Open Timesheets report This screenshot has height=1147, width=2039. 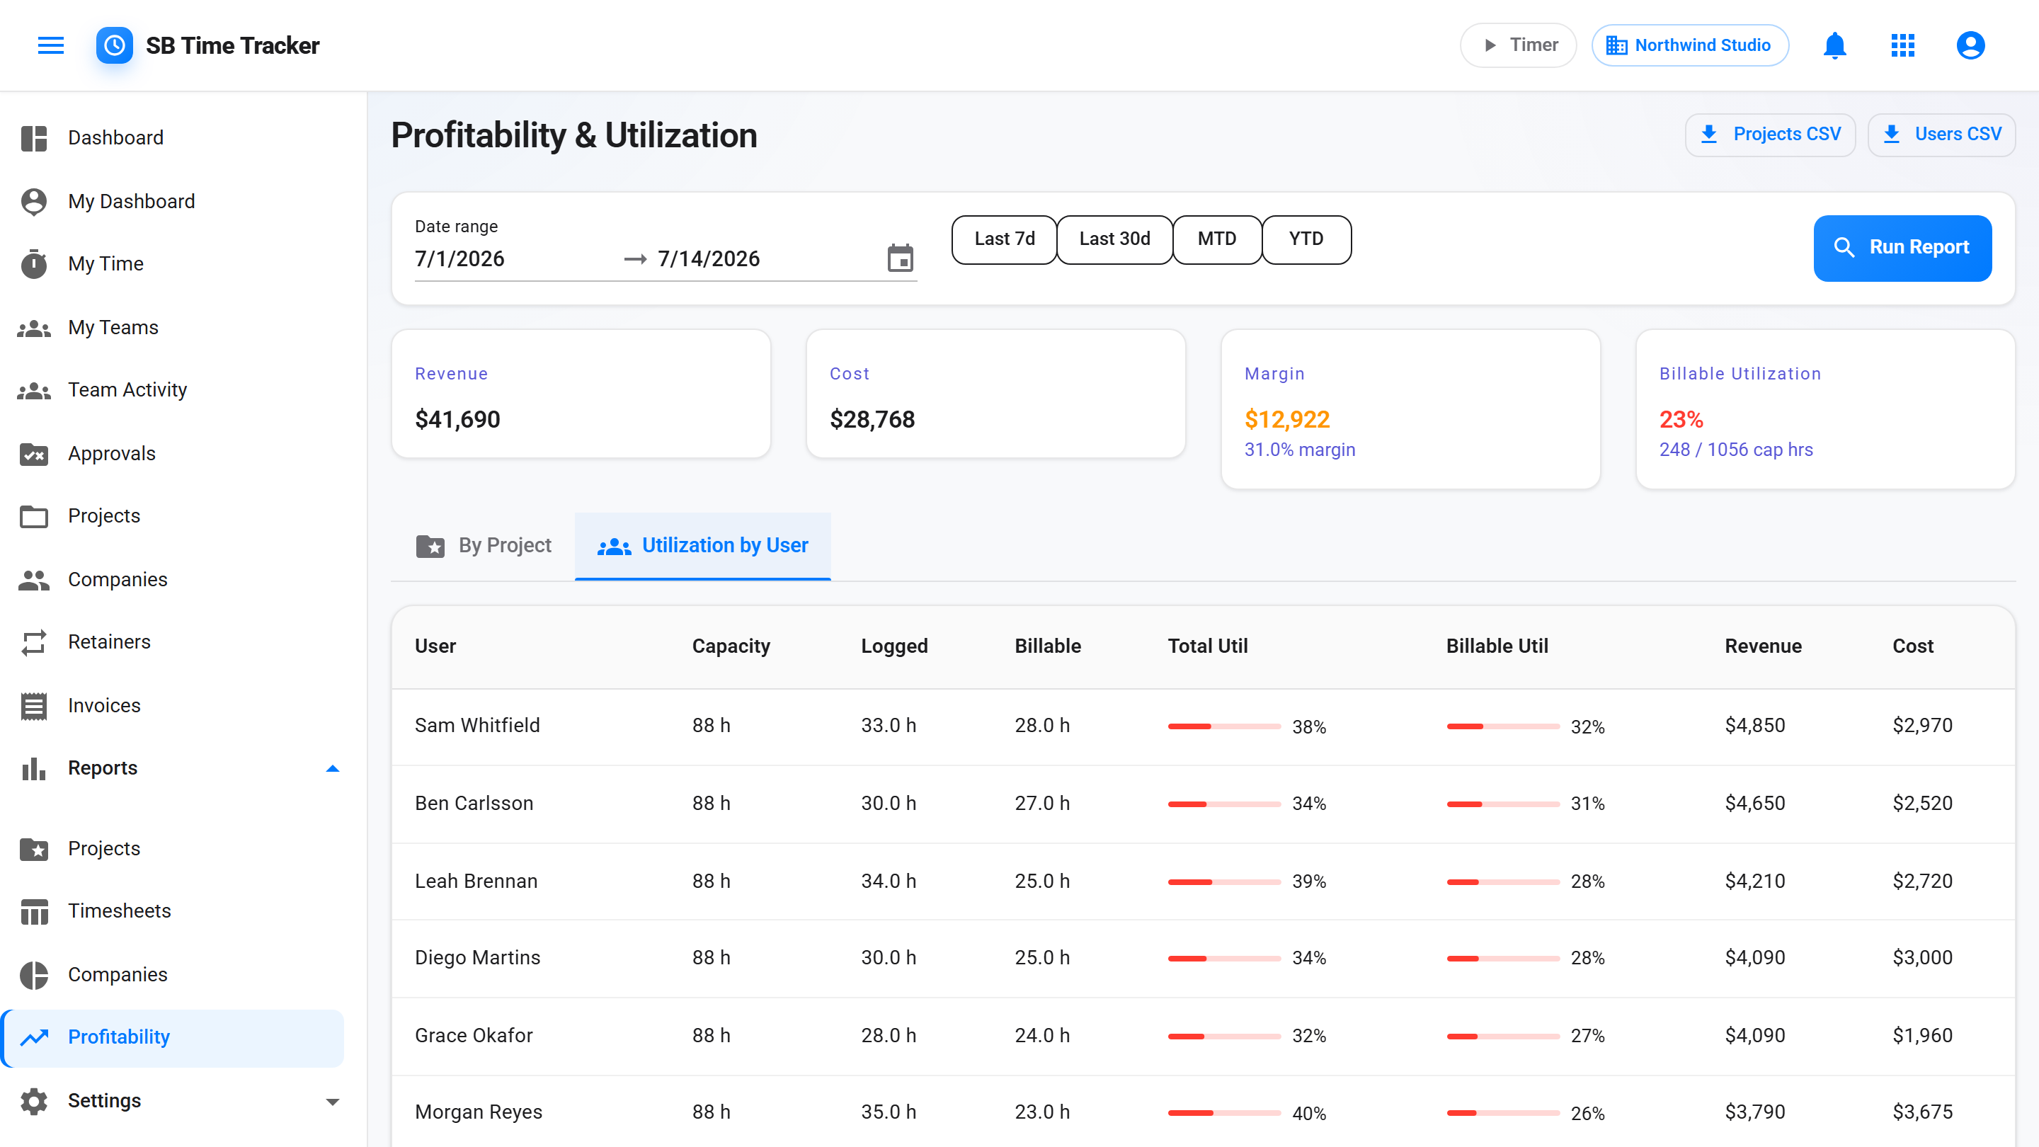[173, 911]
